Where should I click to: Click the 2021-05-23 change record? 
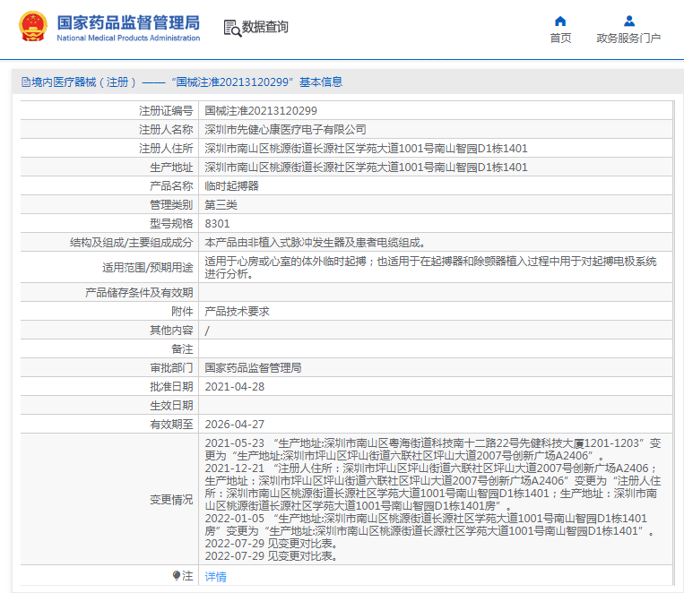click(433, 449)
